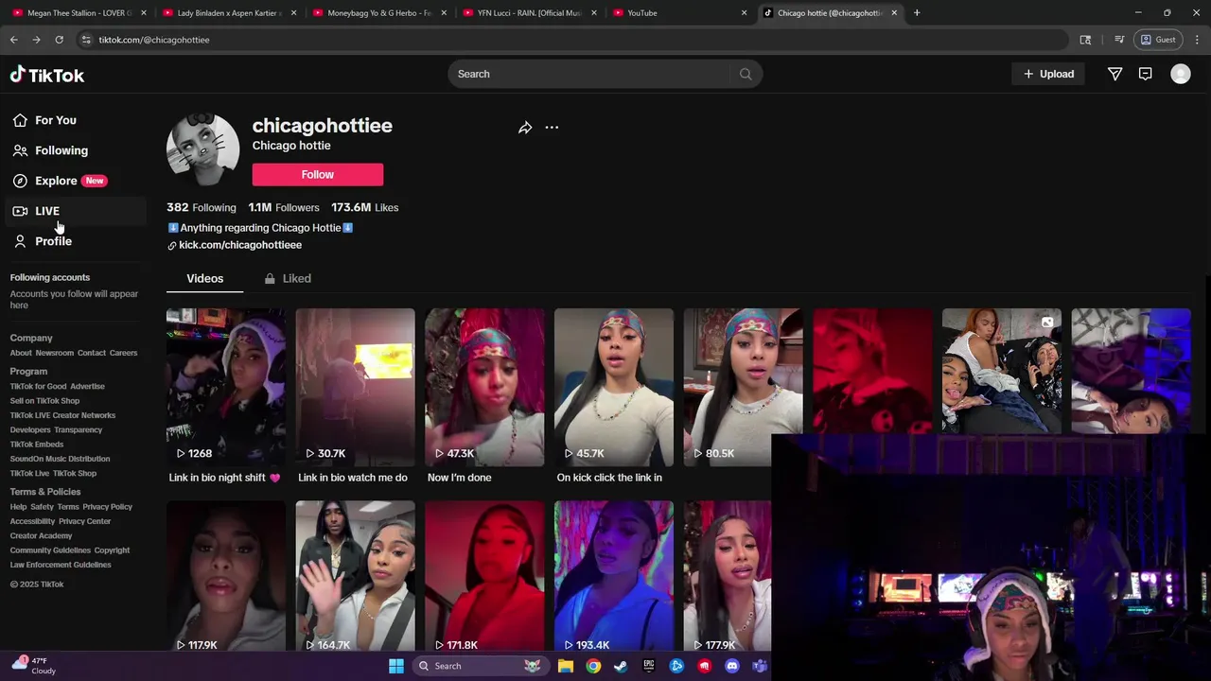Open Chrome from the taskbar
1211x681 pixels.
[x=593, y=666]
